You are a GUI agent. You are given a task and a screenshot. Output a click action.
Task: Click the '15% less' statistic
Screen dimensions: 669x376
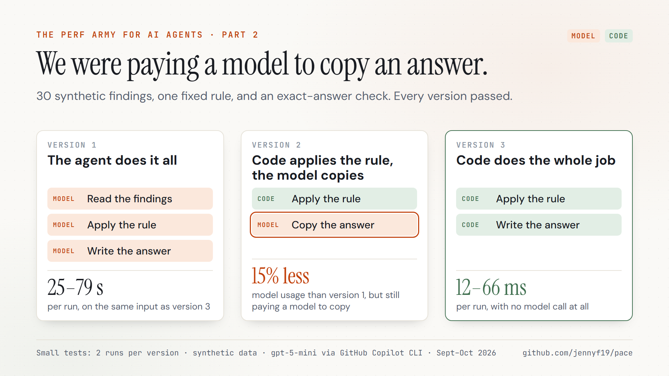coord(280,276)
